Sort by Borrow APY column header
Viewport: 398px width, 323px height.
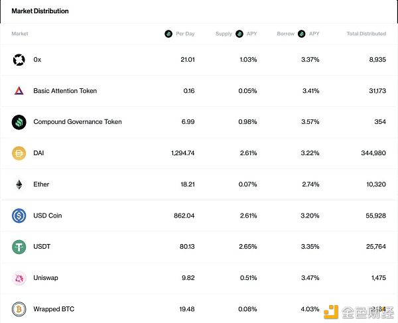tap(298, 33)
